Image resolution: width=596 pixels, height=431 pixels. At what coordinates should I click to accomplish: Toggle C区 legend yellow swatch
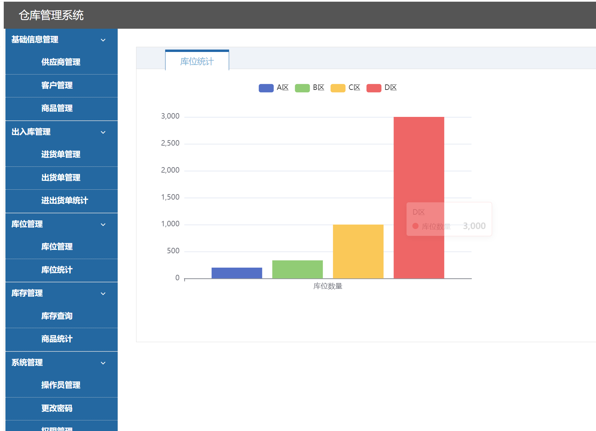click(338, 88)
